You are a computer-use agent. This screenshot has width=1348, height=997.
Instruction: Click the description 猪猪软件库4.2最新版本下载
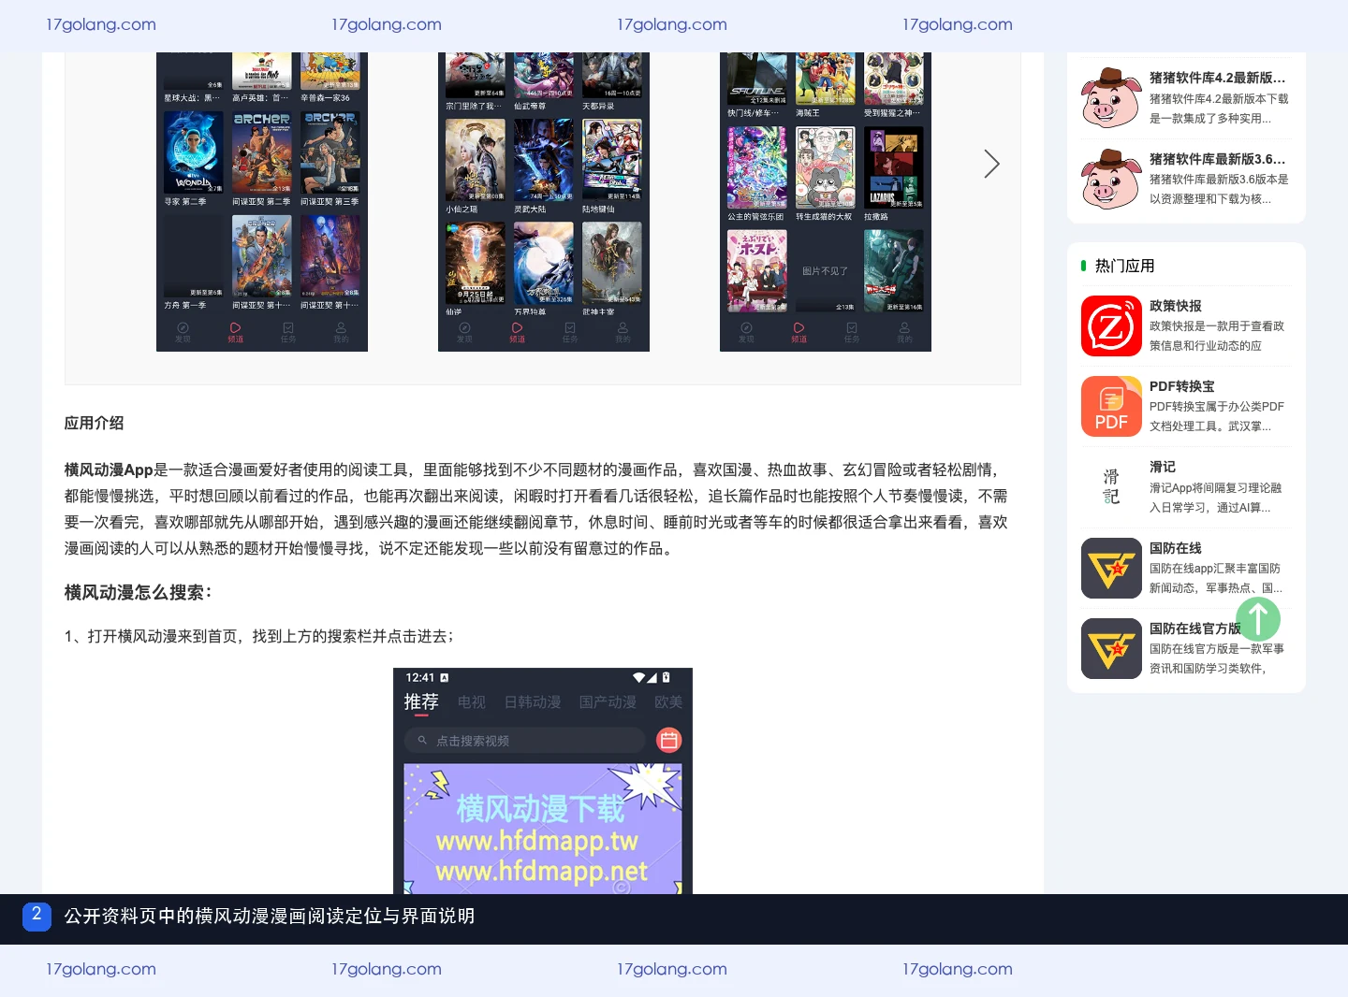[1219, 108]
